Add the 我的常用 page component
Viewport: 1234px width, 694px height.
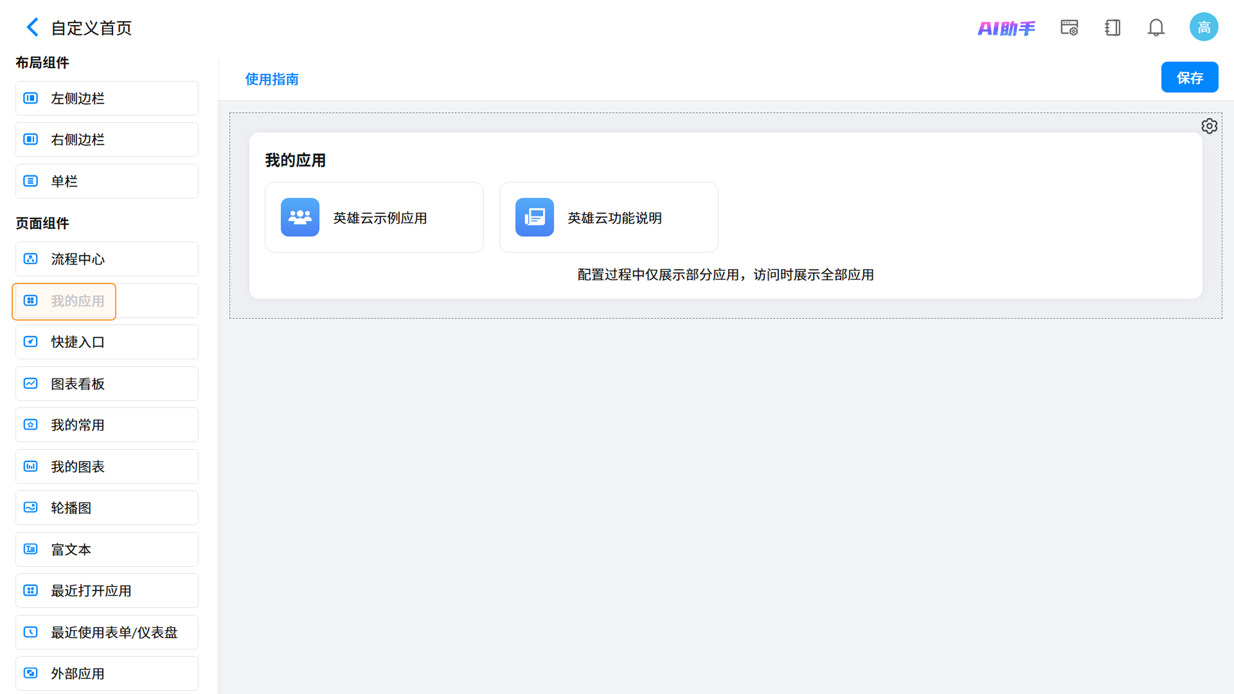tap(107, 425)
